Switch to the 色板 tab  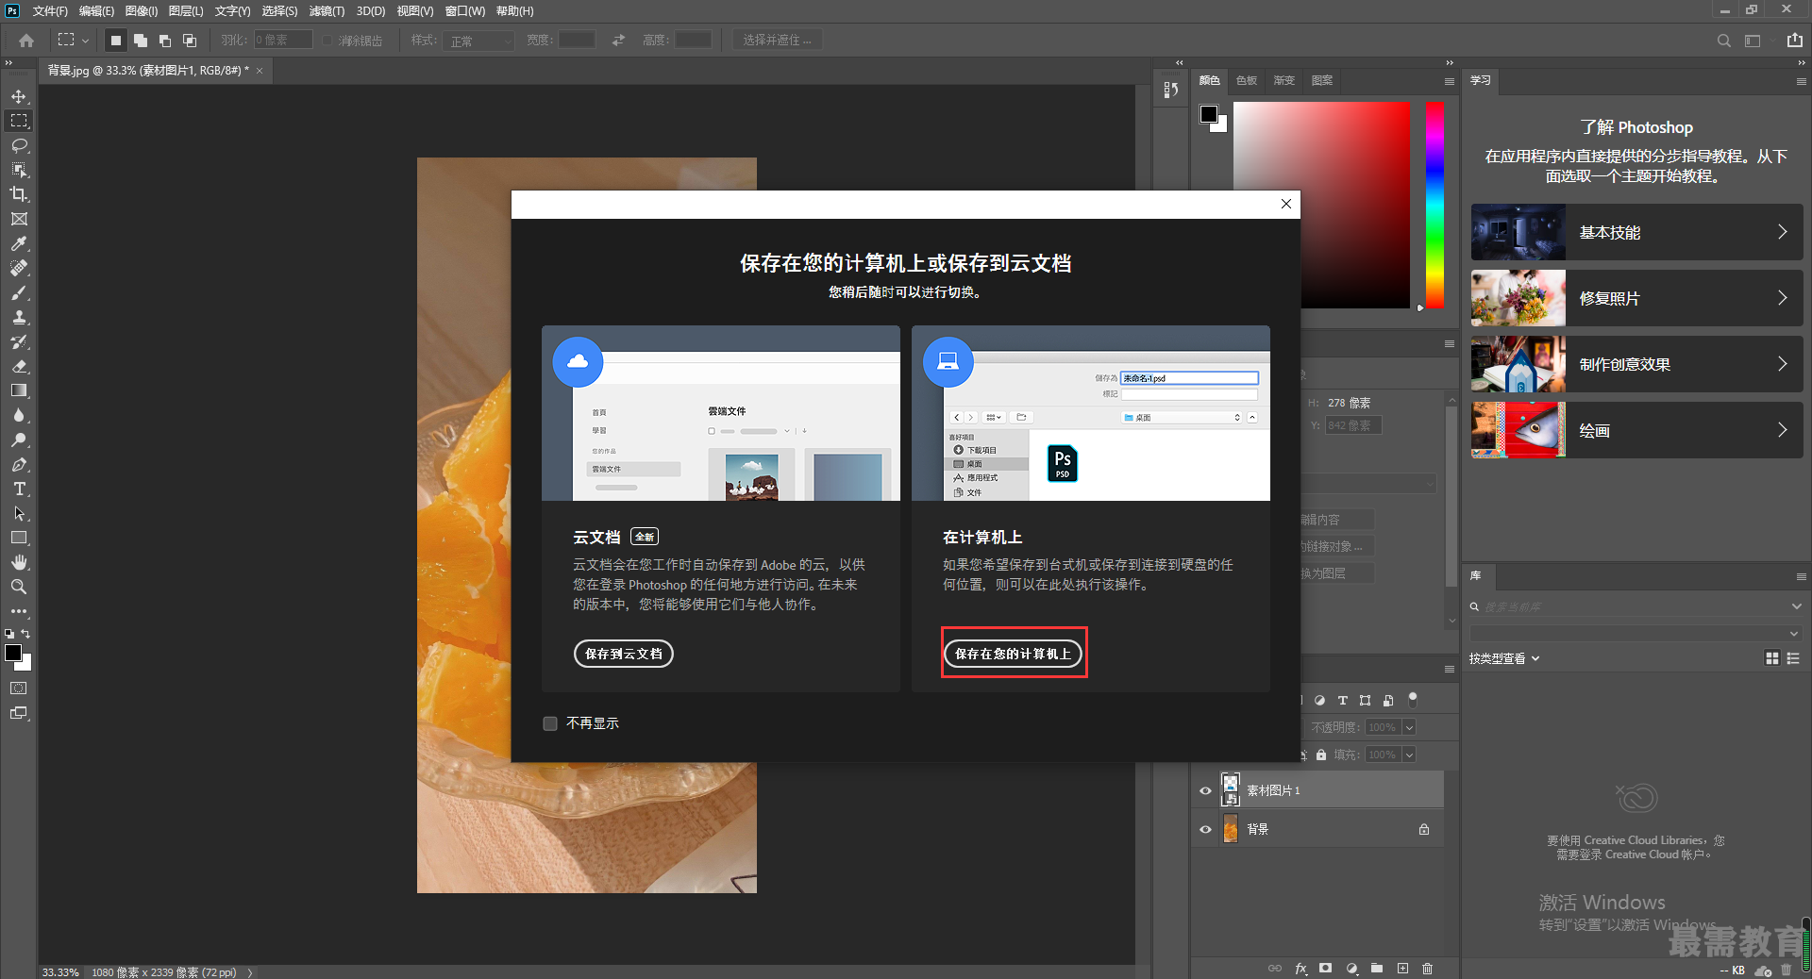[1247, 81]
